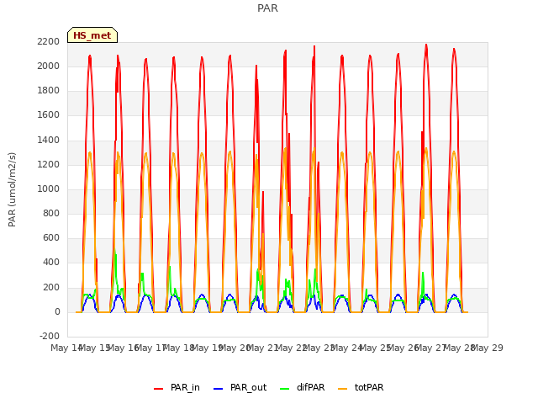Click the May 14 x-axis label
The width and height of the screenshot is (538, 404).
click(66, 348)
